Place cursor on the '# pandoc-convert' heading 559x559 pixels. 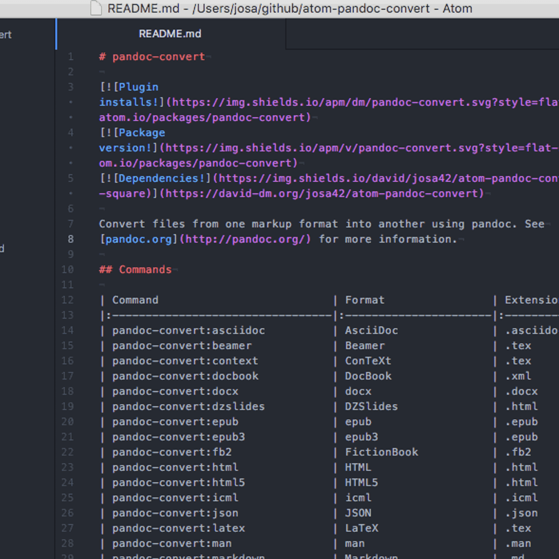(x=152, y=57)
